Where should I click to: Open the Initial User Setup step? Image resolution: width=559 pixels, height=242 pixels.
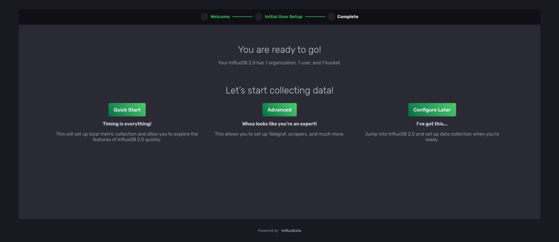(284, 17)
